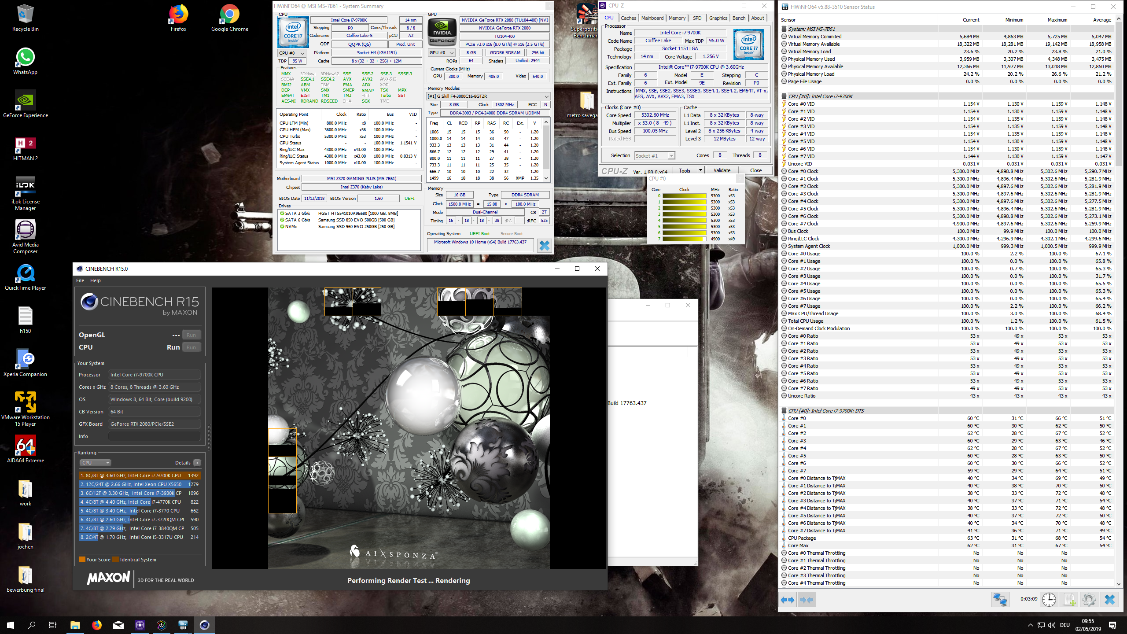Click blue X icon in HWiNFO System Summary
Screen dimensions: 1127x634
pyautogui.click(x=544, y=245)
